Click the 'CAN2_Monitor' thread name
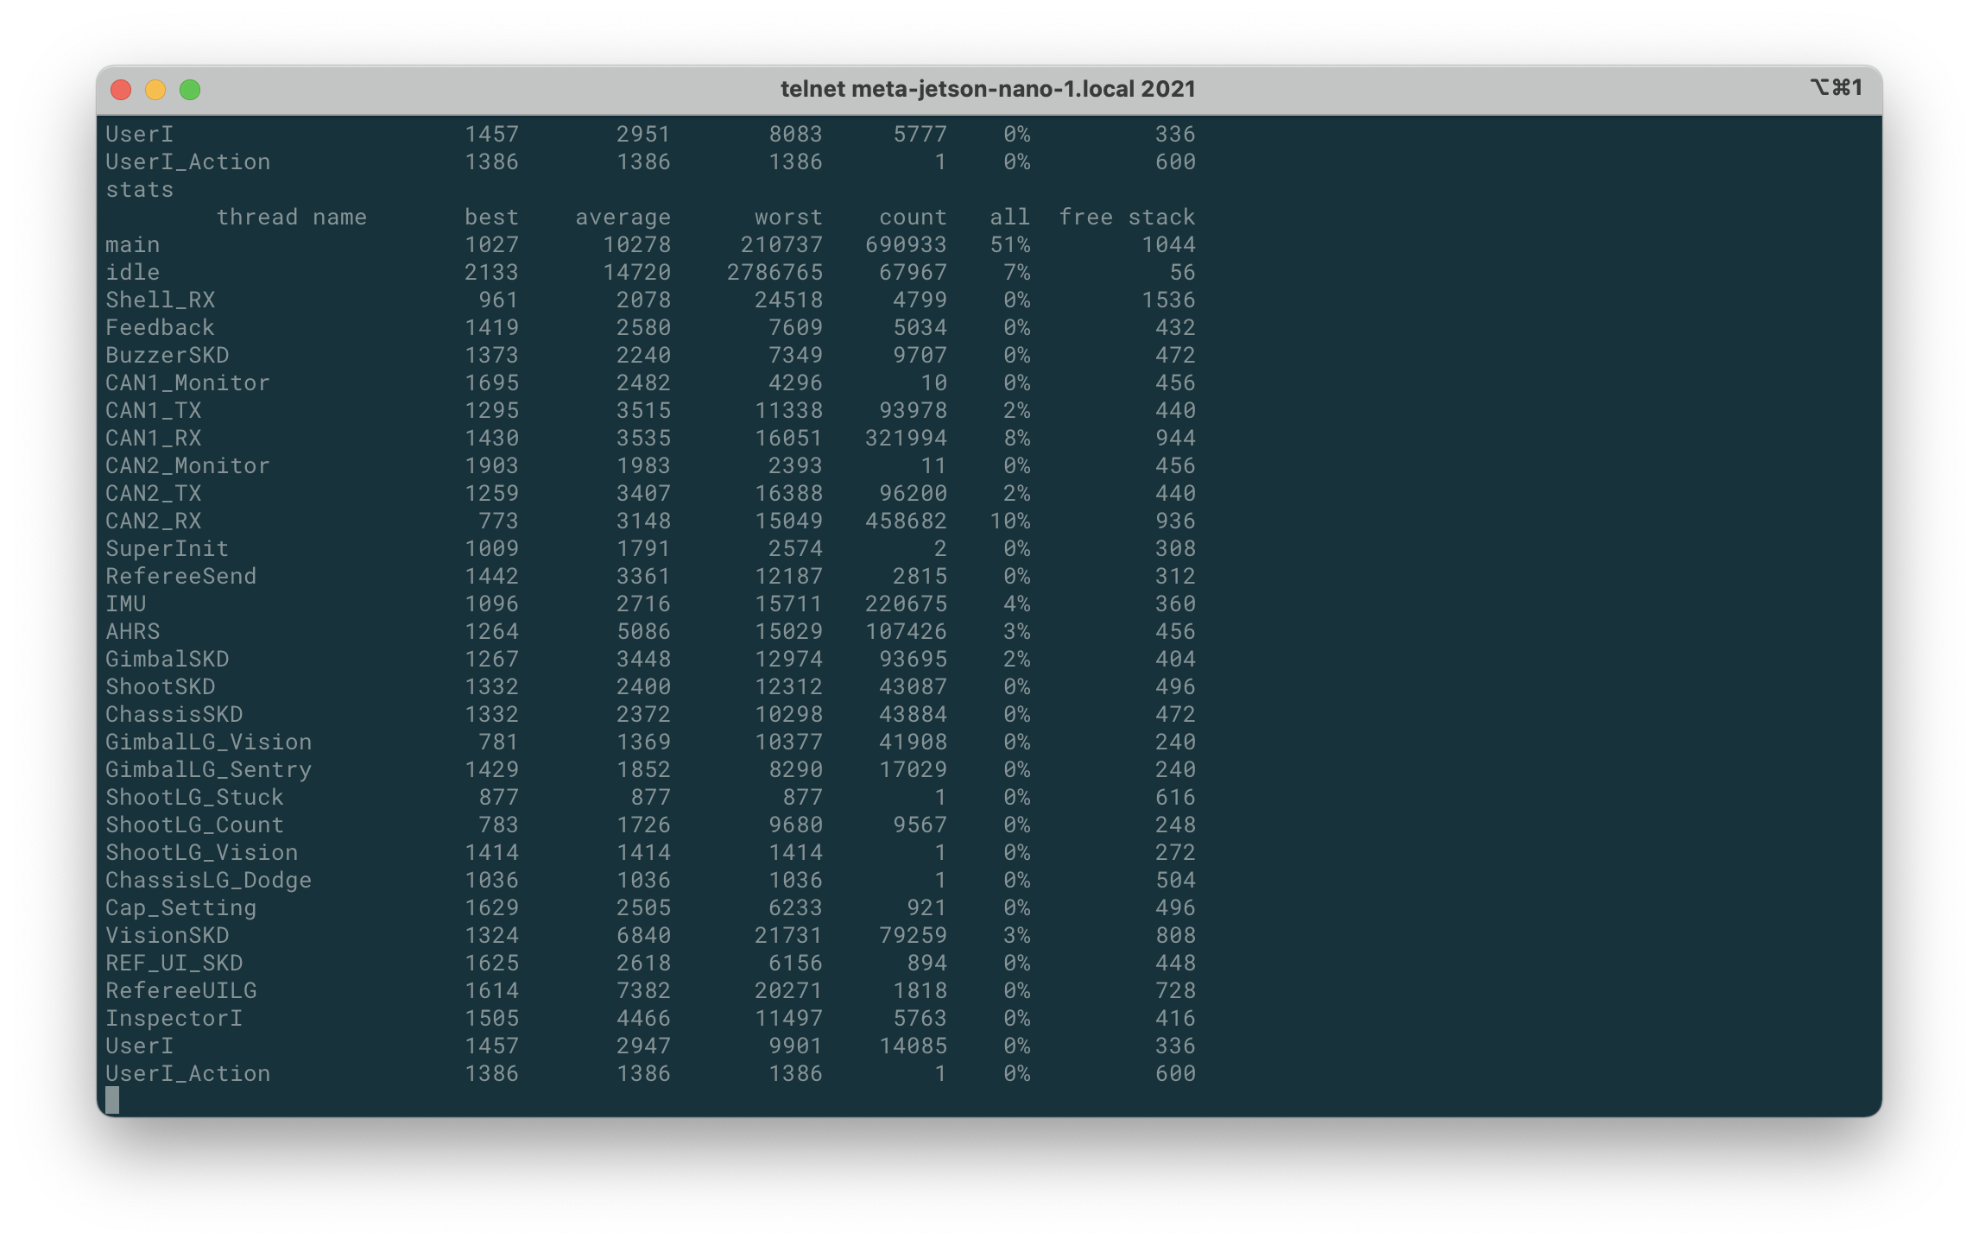 coord(188,465)
